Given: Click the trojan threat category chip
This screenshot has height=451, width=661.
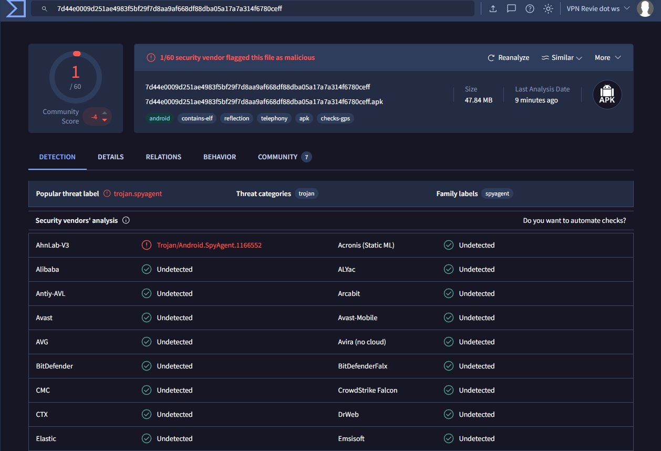Looking at the screenshot, I should [x=306, y=193].
